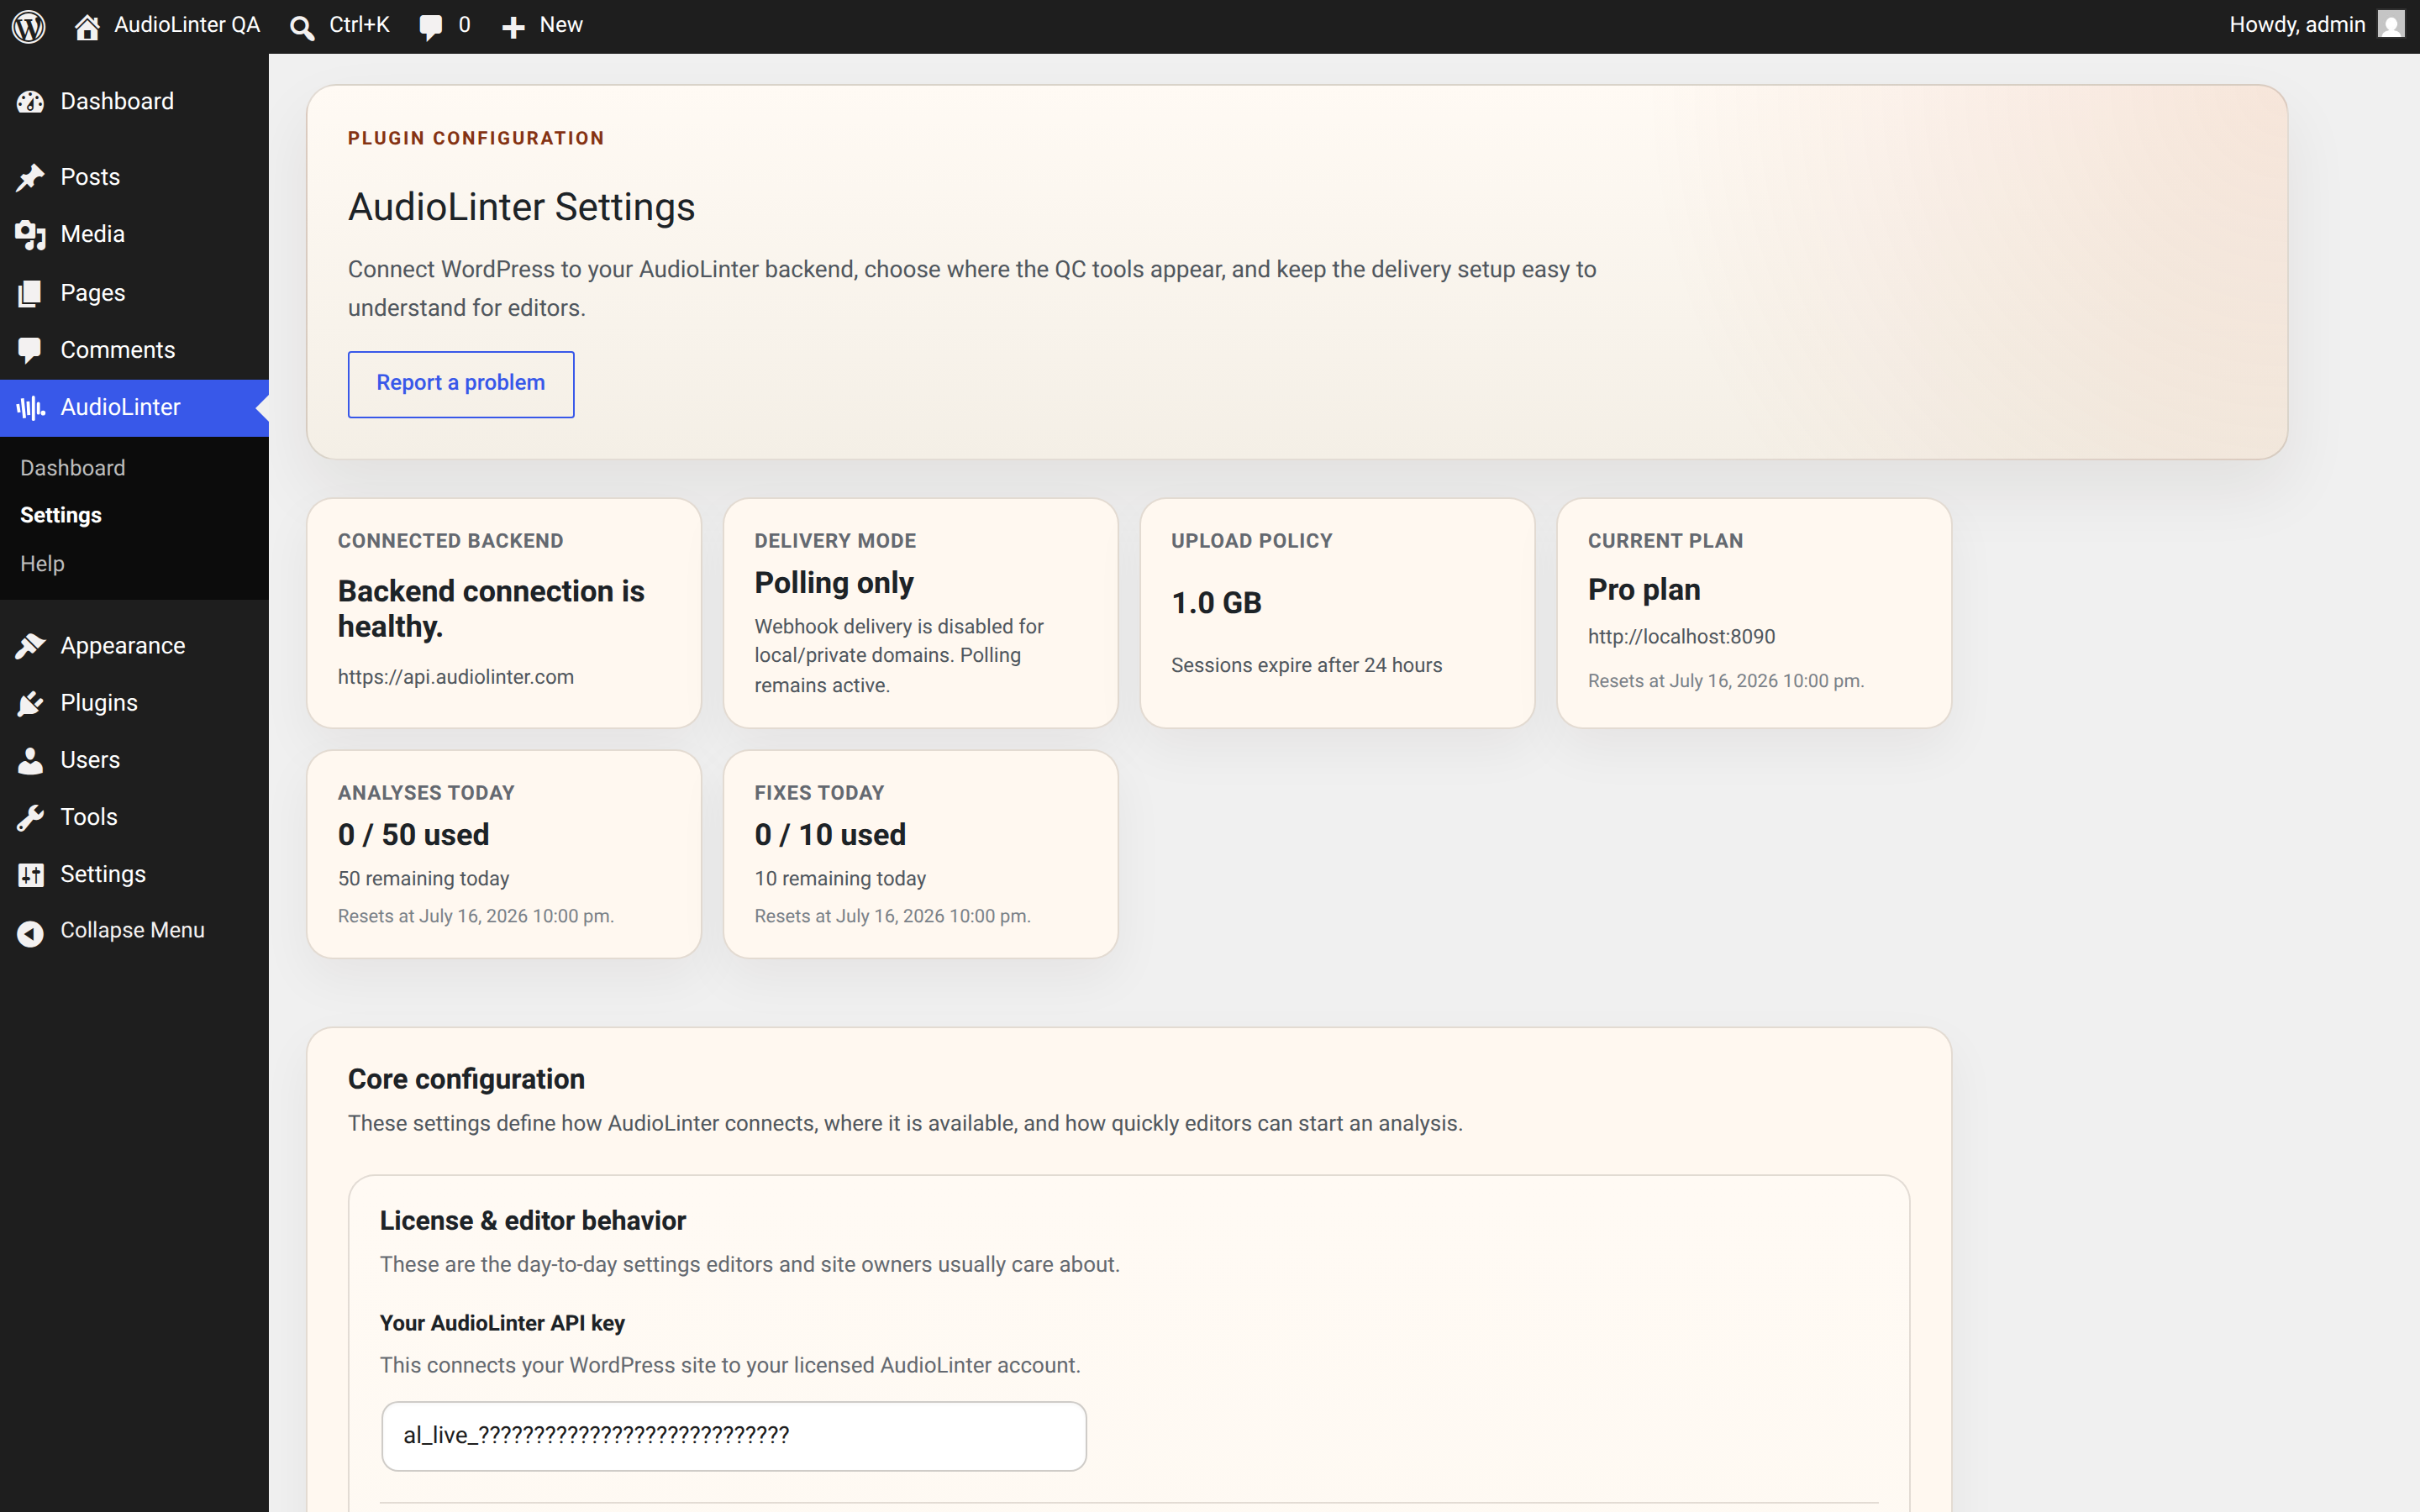Click Sessions expire after 24 hours text
The width and height of the screenshot is (2420, 1512).
[1306, 665]
